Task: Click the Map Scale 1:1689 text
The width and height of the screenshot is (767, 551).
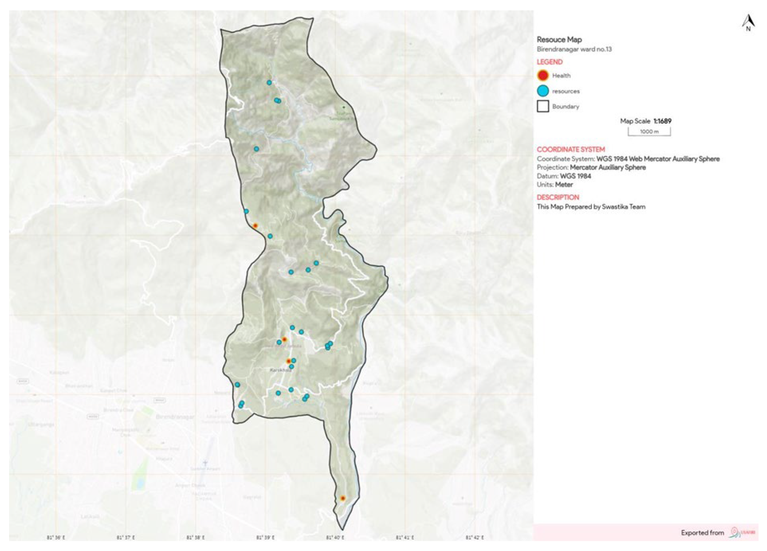Action: point(646,121)
